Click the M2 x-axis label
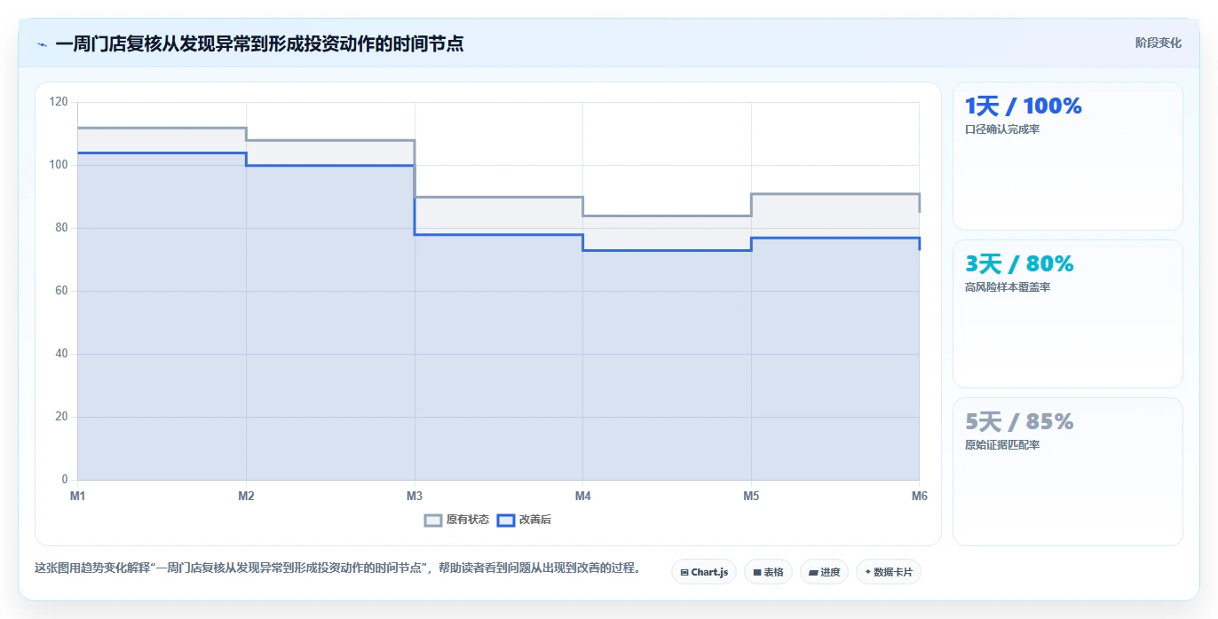1218x619 pixels. [246, 496]
